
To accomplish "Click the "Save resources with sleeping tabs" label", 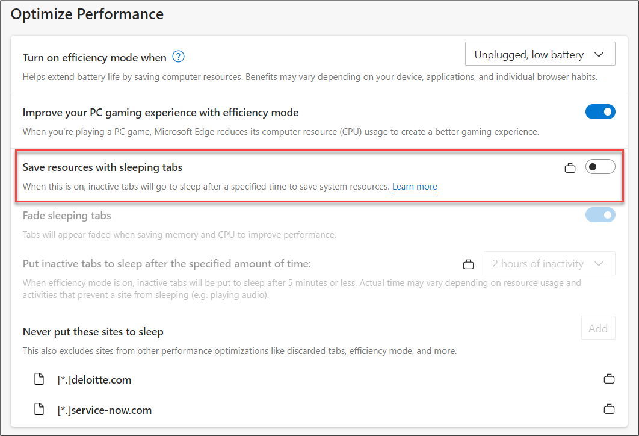I will point(102,167).
